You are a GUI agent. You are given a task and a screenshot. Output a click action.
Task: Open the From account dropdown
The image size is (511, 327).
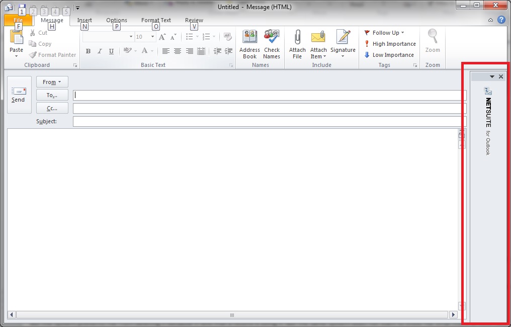(x=52, y=81)
